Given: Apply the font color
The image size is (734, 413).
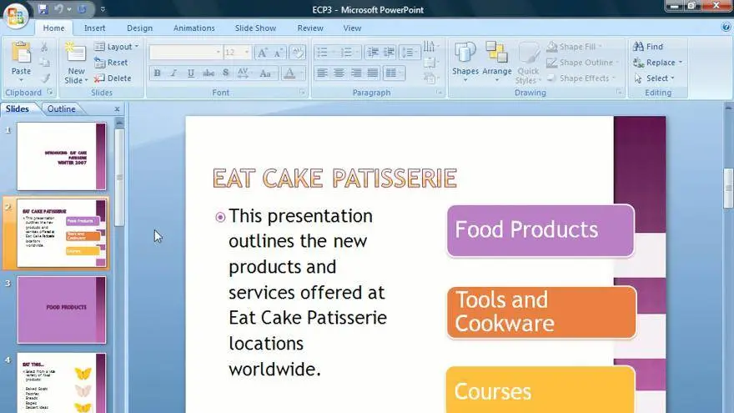Looking at the screenshot, I should pos(289,73).
